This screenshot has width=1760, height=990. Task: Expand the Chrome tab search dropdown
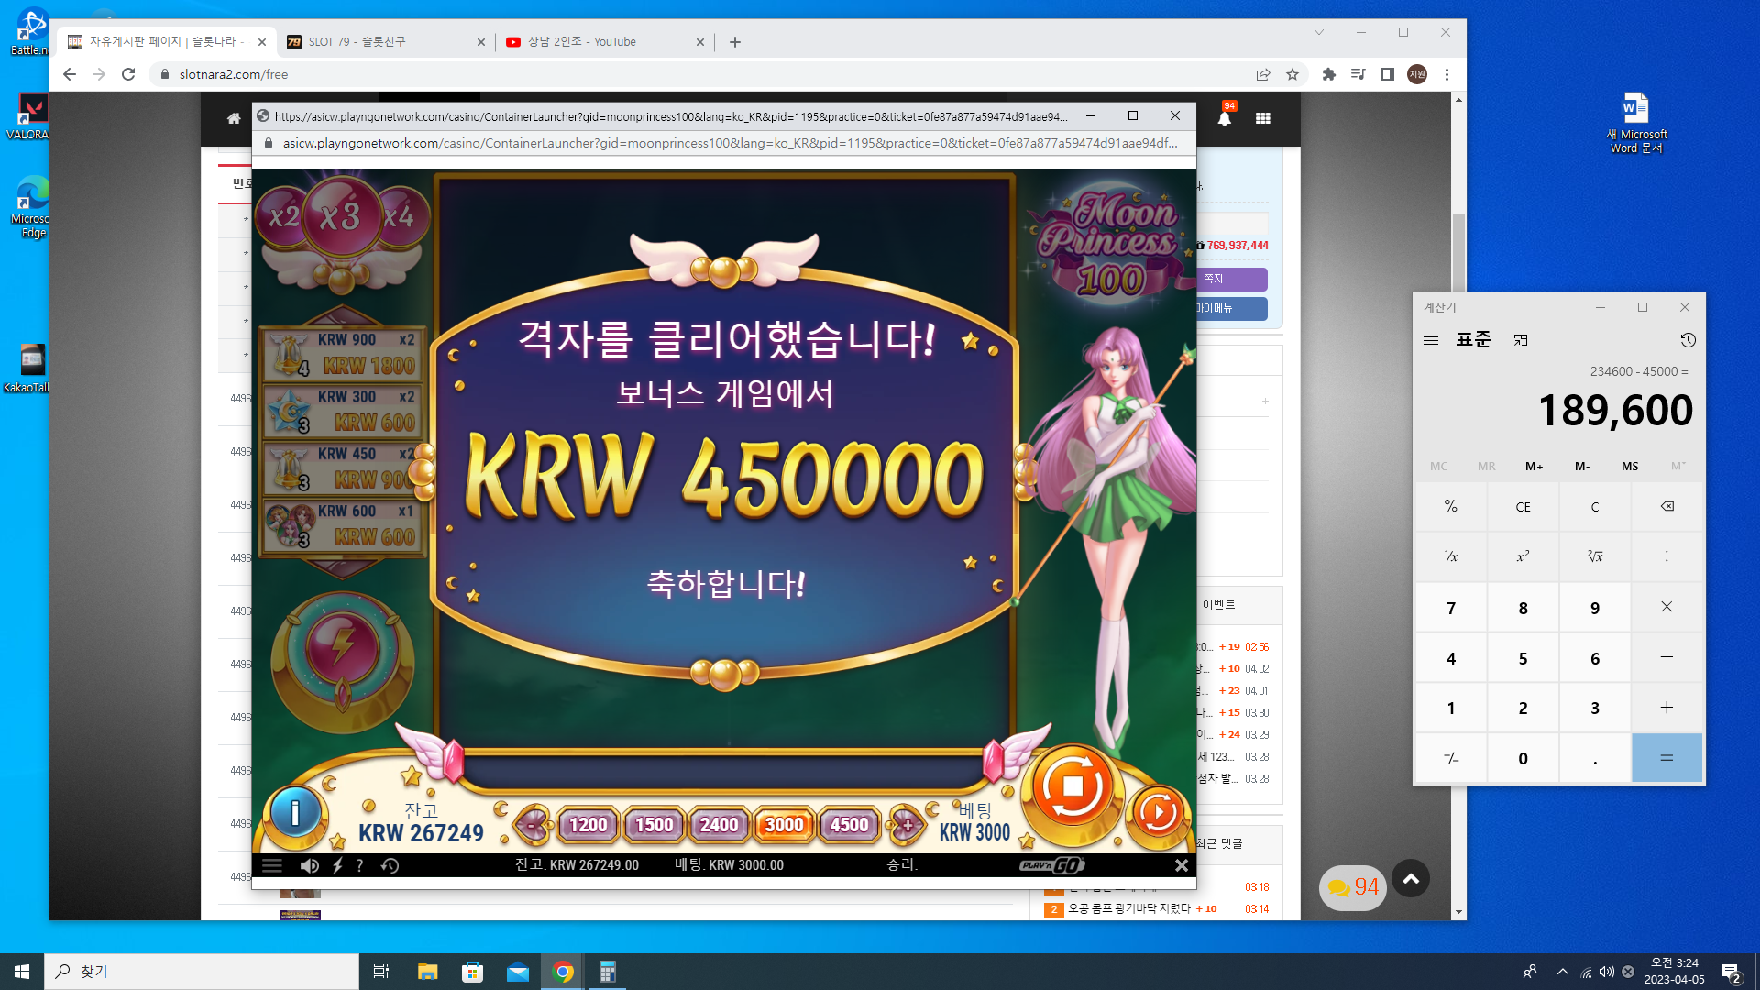[1319, 32]
